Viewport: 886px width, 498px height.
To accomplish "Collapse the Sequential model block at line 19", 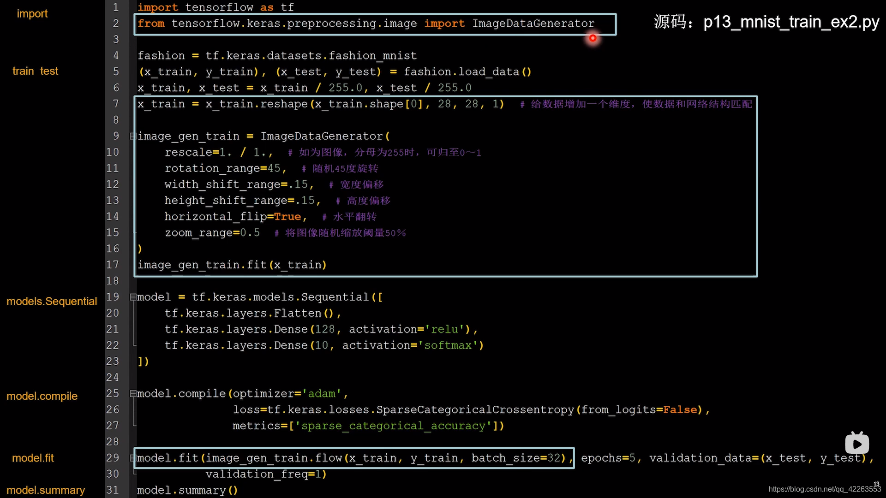I will (x=133, y=297).
